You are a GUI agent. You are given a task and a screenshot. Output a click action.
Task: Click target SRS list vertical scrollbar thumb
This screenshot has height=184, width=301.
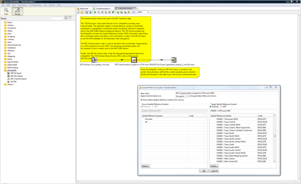click(x=275, y=136)
